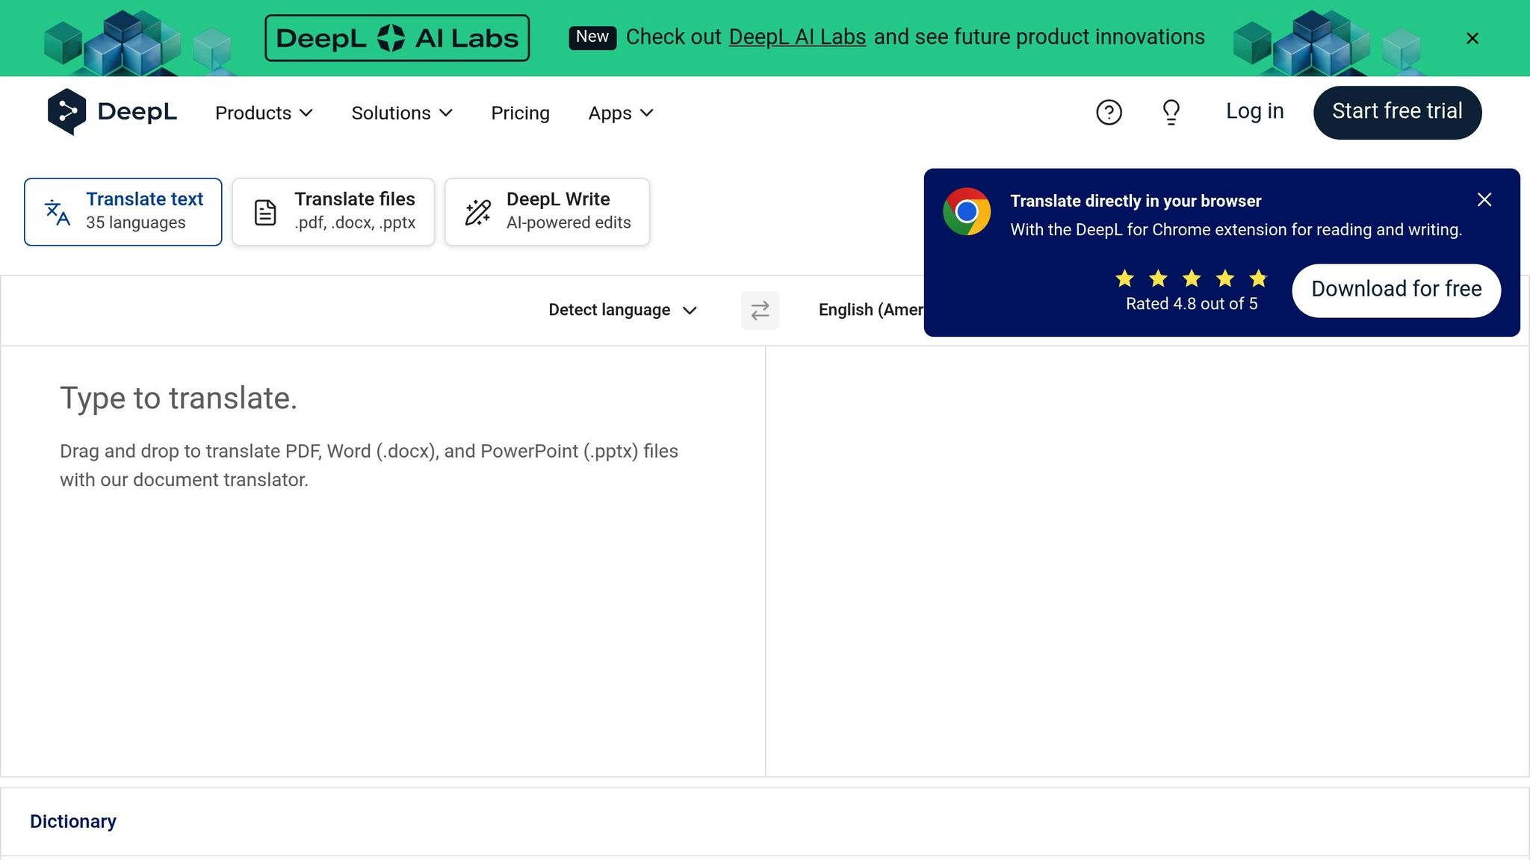Expand the Solutions menu
The image size is (1530, 860).
tap(402, 113)
